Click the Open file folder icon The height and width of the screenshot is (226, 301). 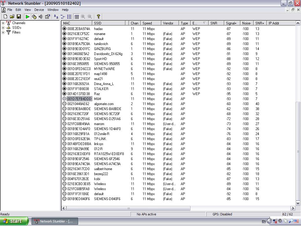[12, 17]
